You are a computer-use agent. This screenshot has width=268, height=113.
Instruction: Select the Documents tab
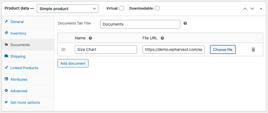pos(28,45)
